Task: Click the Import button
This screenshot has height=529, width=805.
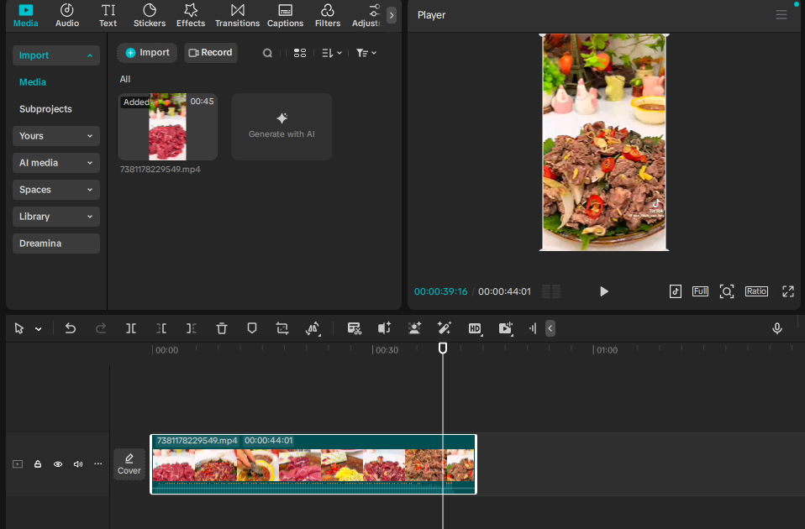Action: [x=147, y=53]
